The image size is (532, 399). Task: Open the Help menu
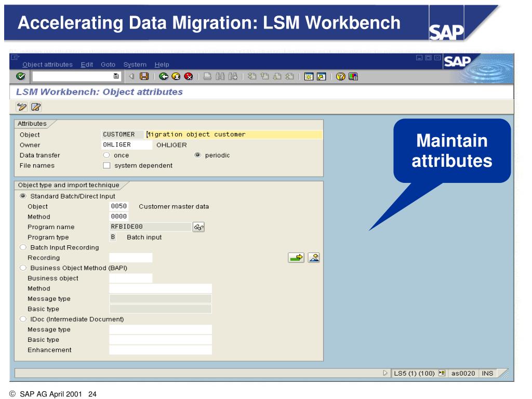pos(162,64)
